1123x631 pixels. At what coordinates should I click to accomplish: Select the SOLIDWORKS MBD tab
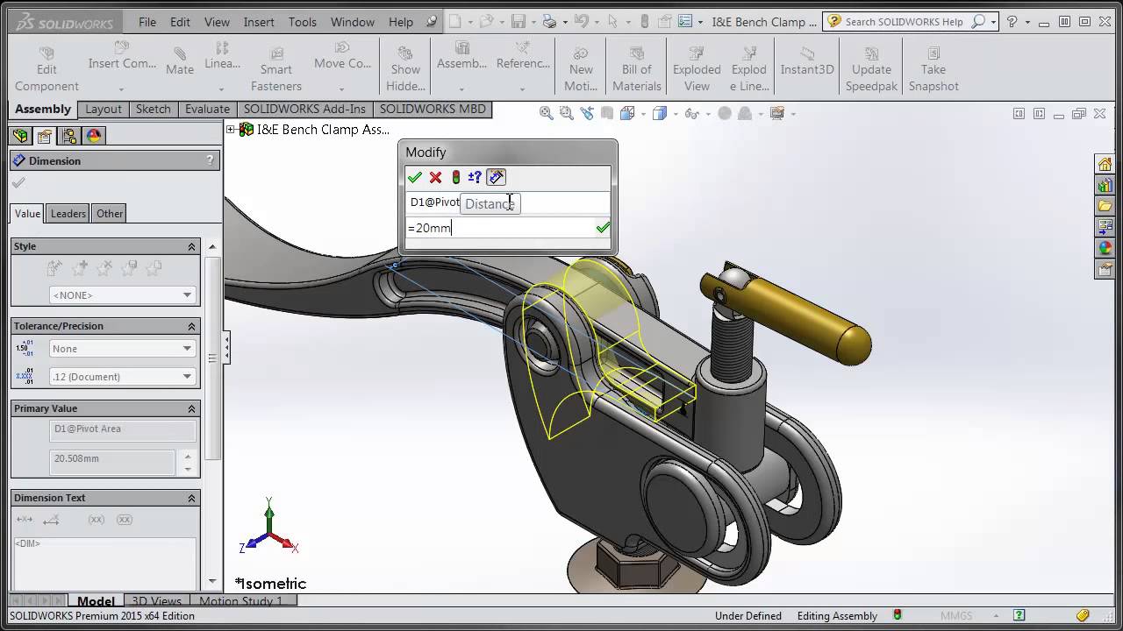[433, 110]
